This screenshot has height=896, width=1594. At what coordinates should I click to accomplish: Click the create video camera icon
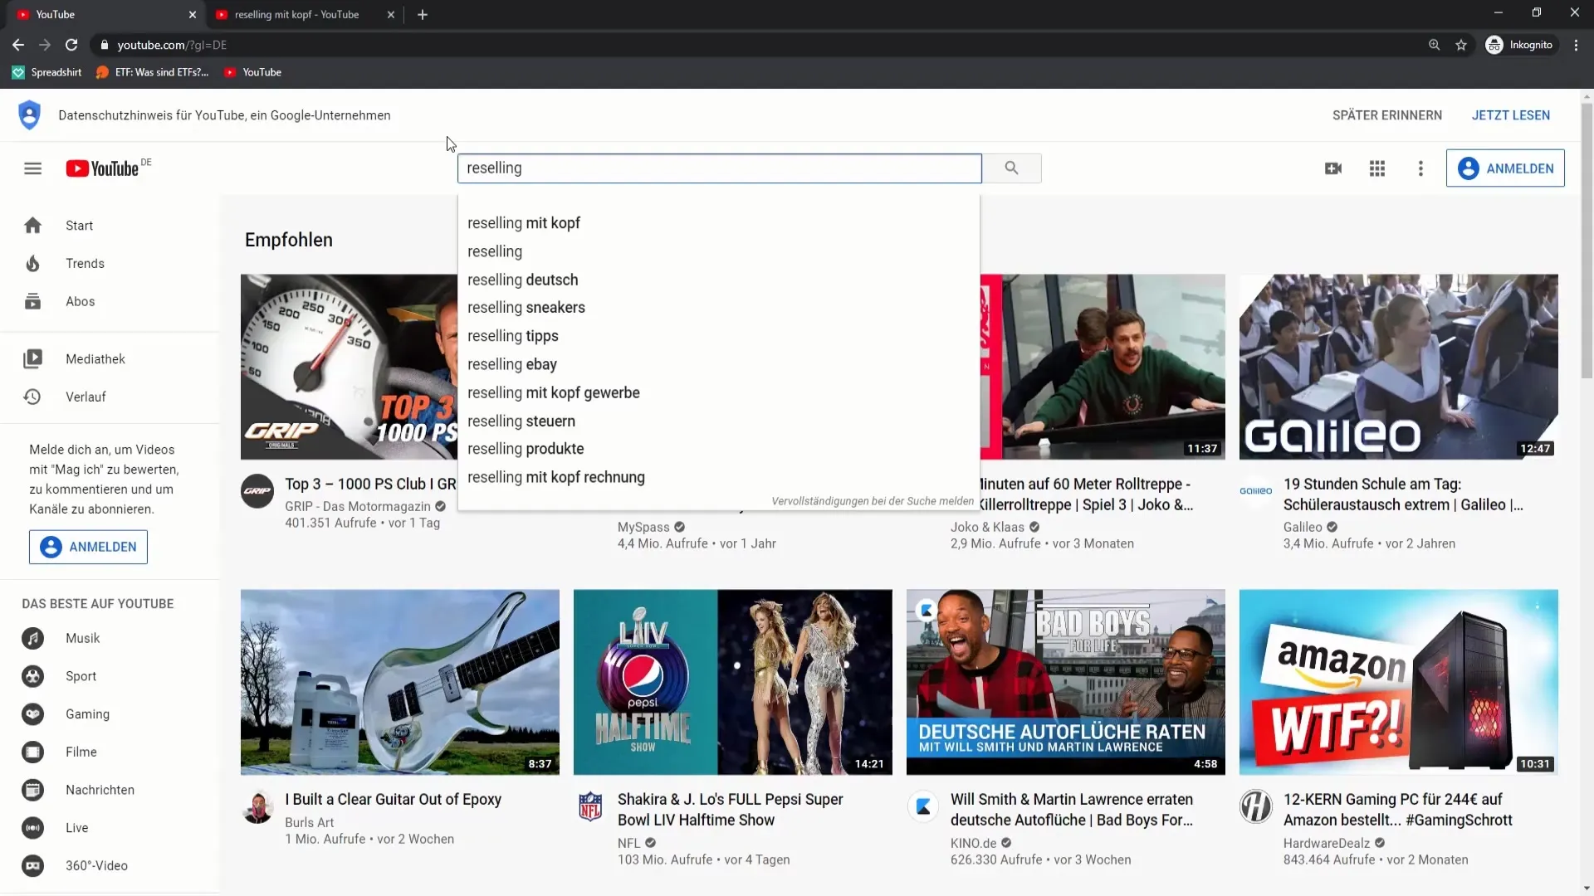1333,168
